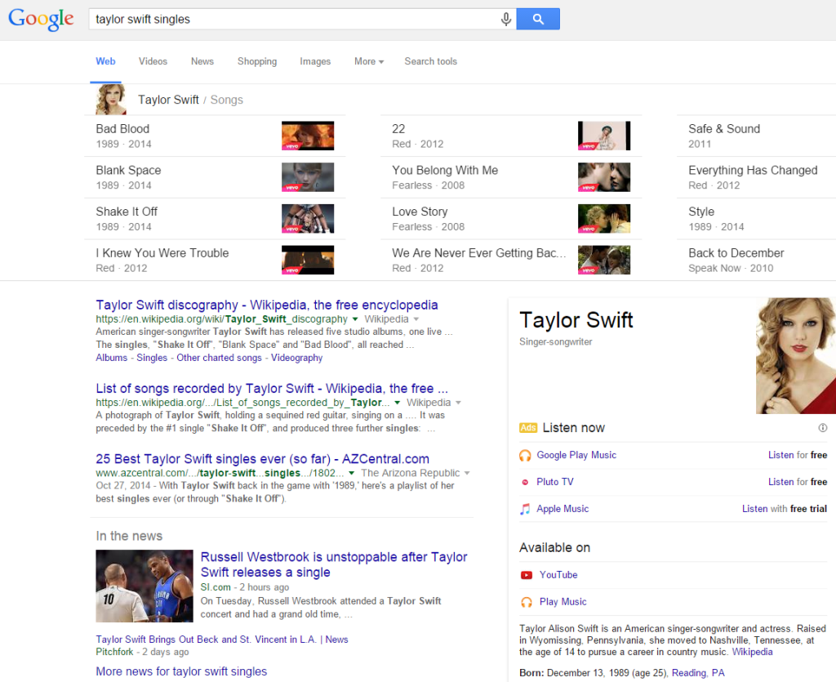Open Search tools

click(431, 61)
